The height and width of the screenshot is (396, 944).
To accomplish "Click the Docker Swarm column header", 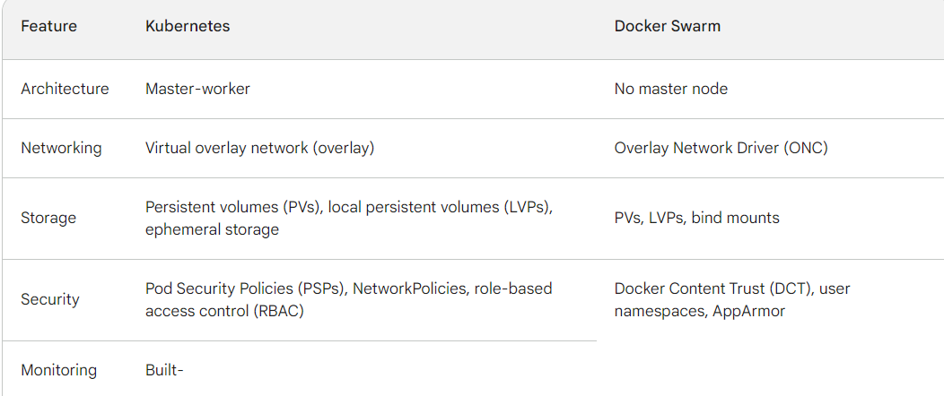I will [x=667, y=26].
